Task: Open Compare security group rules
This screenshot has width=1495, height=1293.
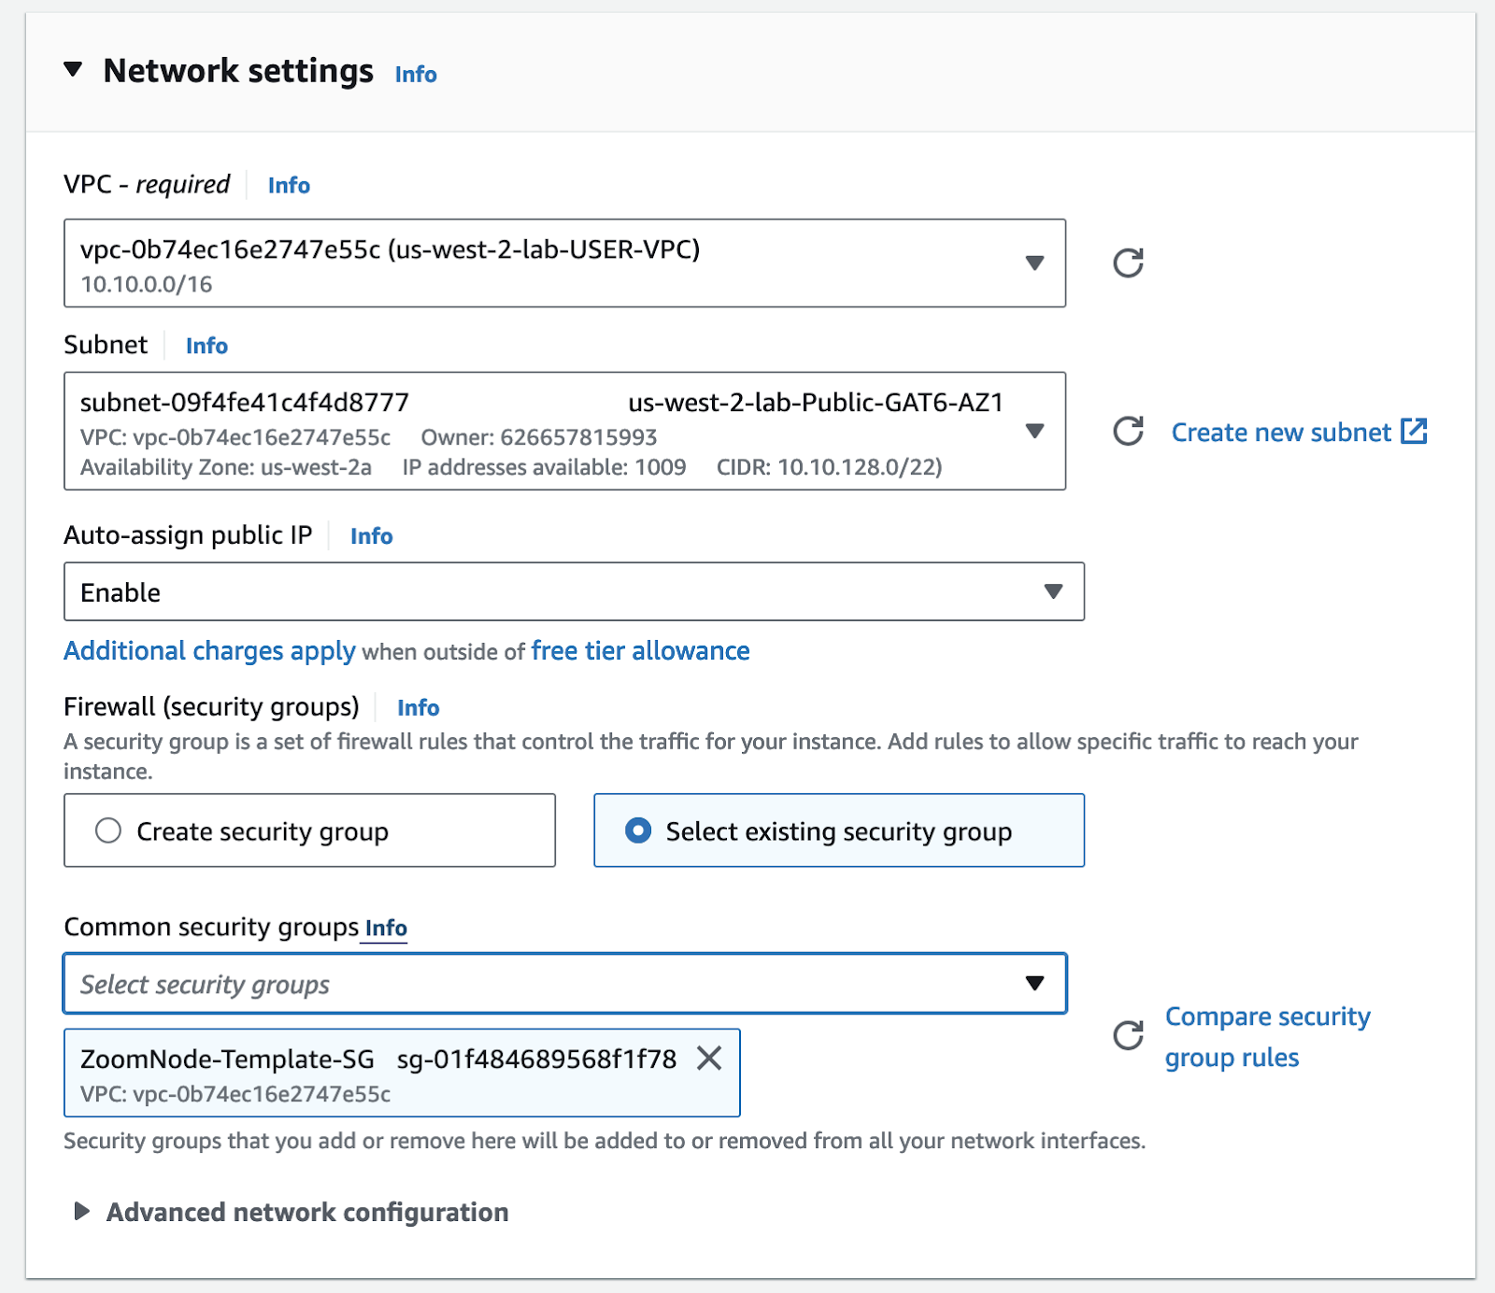Action: point(1266,1036)
